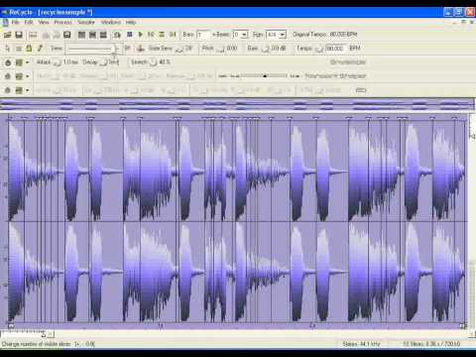Click the Tempo knob

pos(319,49)
